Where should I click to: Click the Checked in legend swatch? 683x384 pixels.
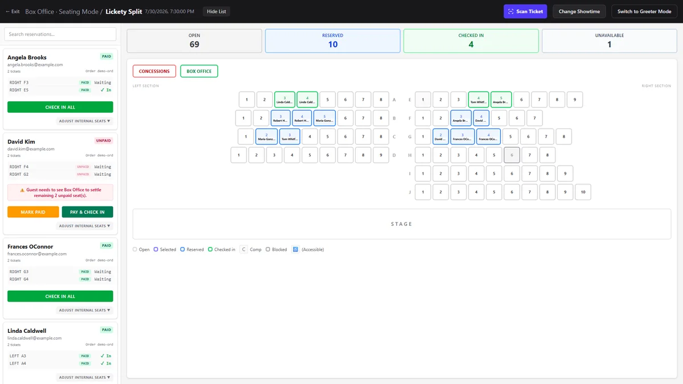coord(211,249)
